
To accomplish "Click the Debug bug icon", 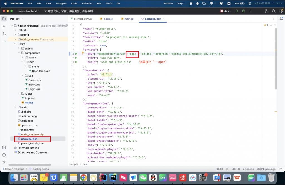I will pyautogui.click(x=243, y=11).
